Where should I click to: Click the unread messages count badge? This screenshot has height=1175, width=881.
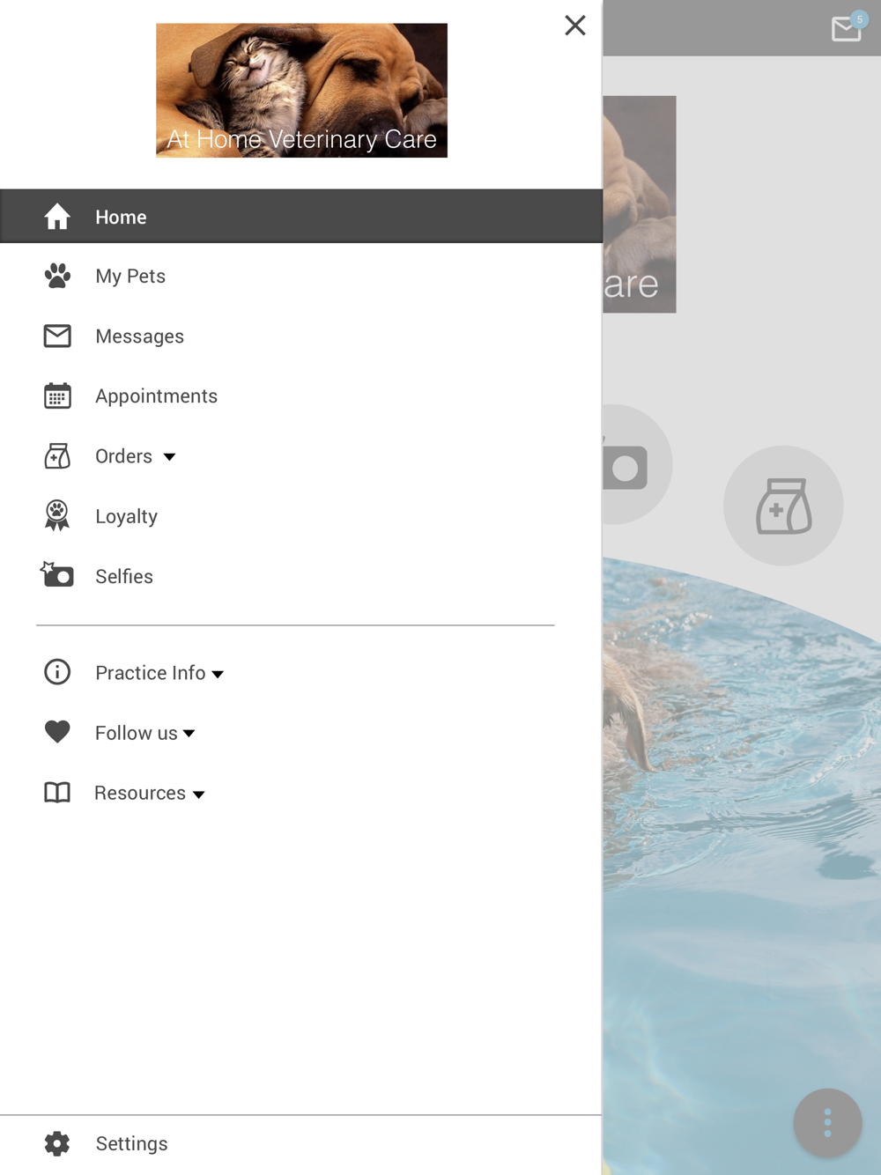pos(860,19)
